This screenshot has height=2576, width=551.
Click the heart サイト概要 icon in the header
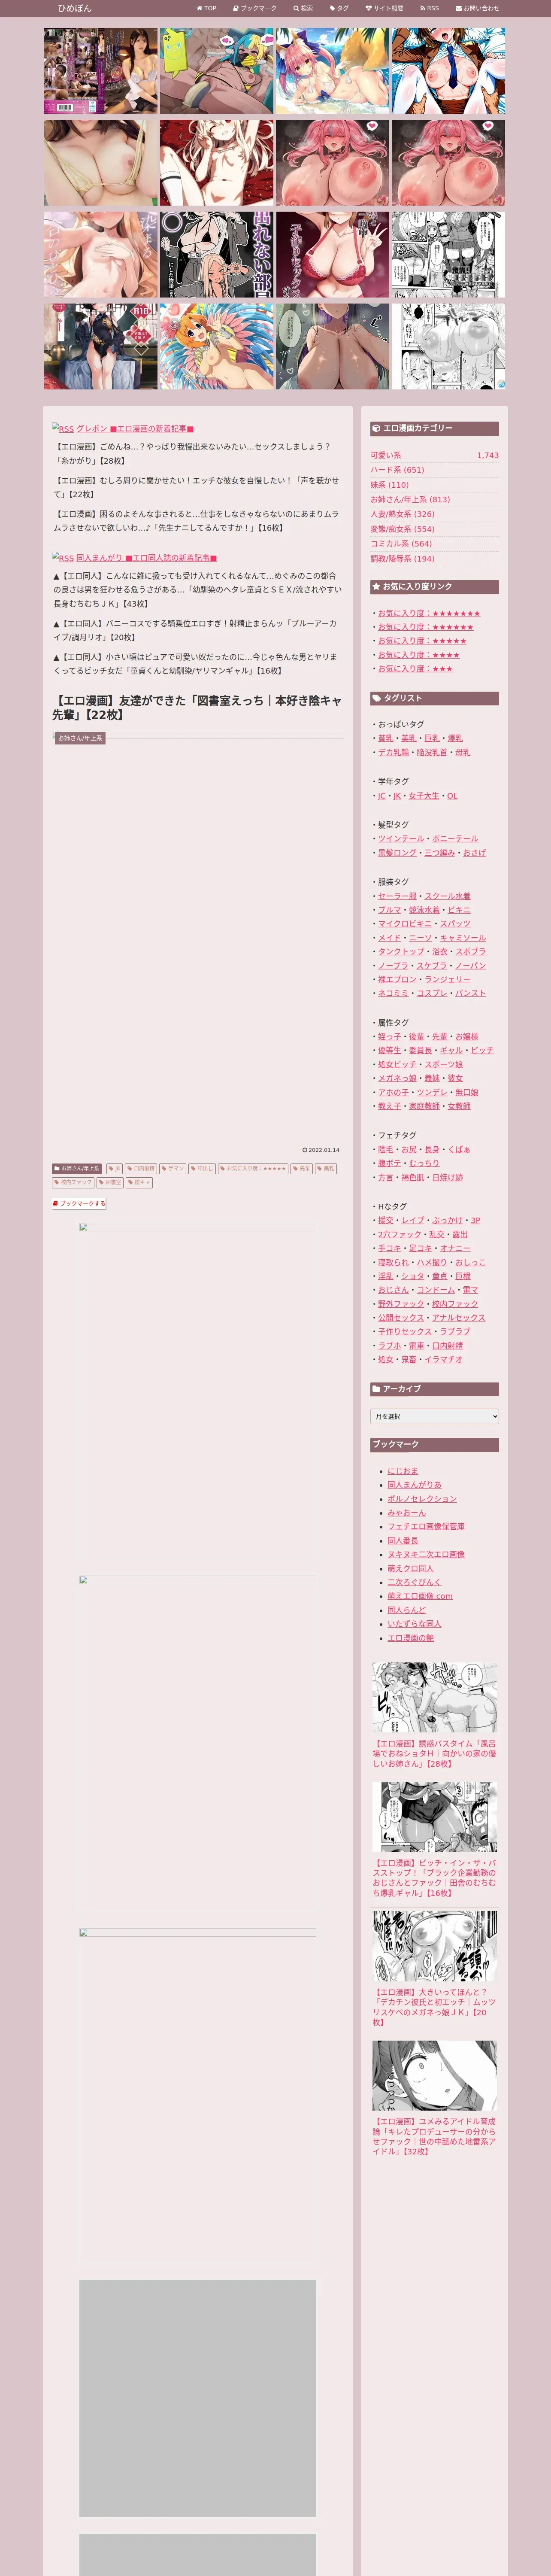(x=368, y=8)
